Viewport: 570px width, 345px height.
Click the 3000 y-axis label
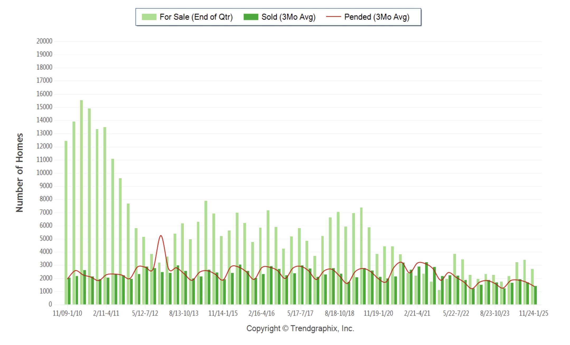pyautogui.click(x=46, y=265)
